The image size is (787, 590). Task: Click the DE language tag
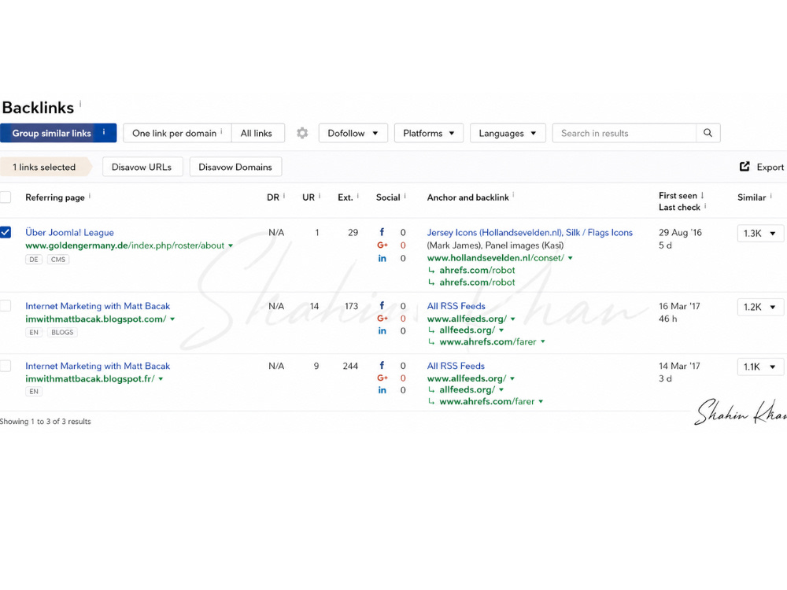pyautogui.click(x=34, y=260)
